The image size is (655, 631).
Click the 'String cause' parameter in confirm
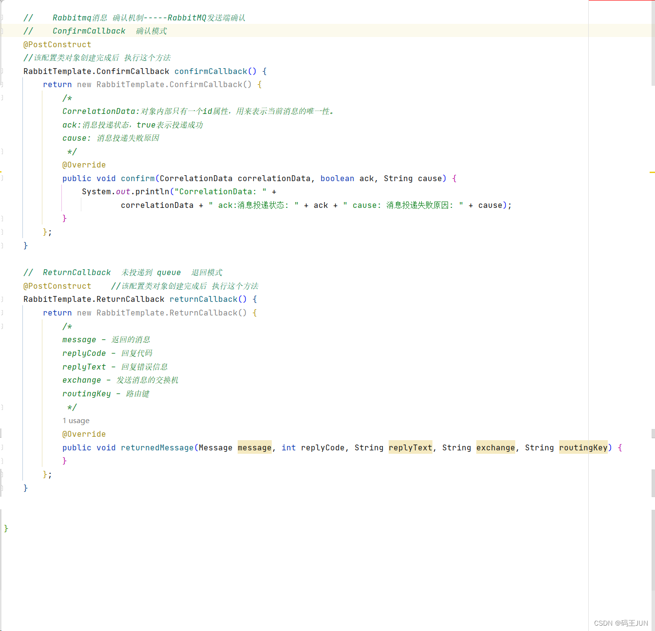pos(412,178)
